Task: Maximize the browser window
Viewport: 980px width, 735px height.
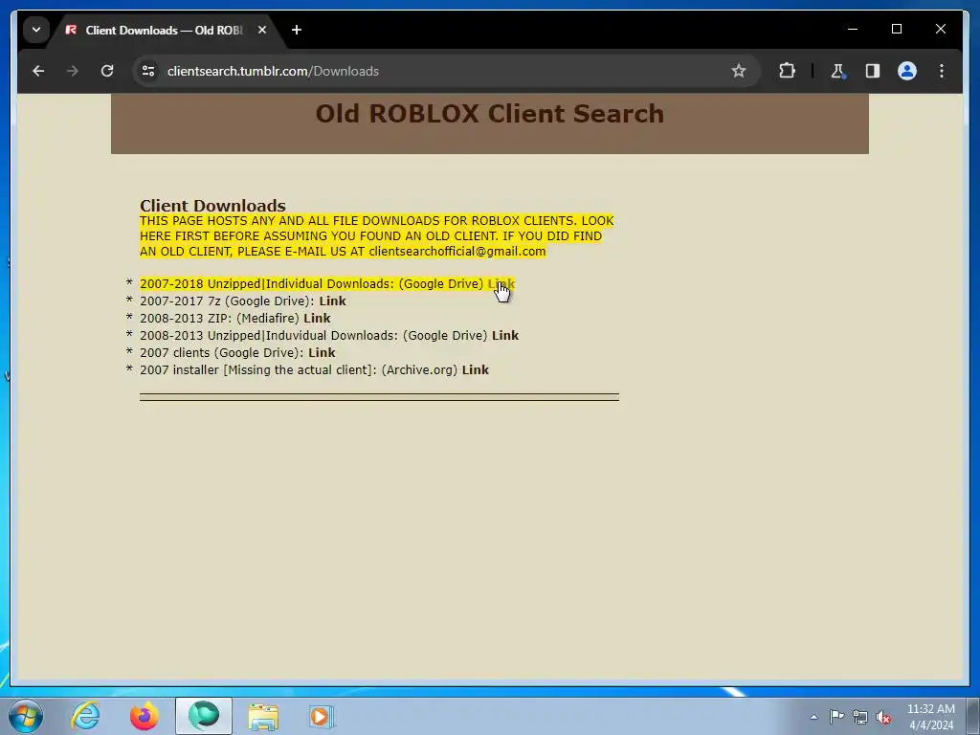Action: click(x=896, y=29)
